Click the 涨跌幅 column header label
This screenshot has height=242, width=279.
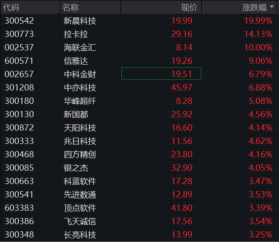click(x=254, y=8)
